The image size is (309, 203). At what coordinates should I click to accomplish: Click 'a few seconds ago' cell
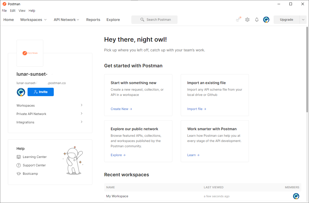[217, 196]
